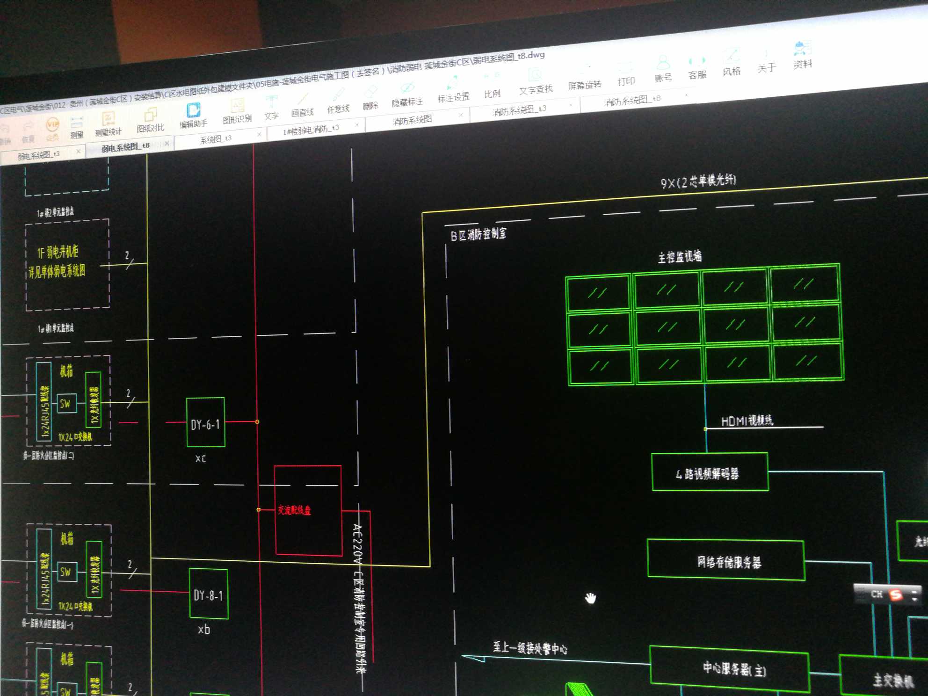Click the 4路视频解码器 block
Screen dimensions: 928x696
[710, 471]
